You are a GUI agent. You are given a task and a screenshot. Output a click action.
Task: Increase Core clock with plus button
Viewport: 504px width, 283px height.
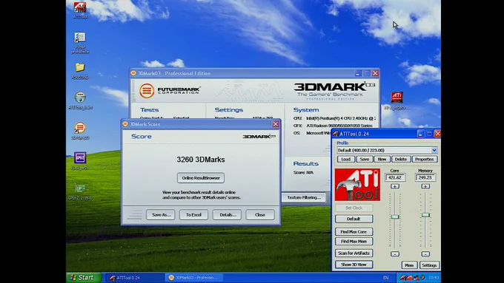coord(395,186)
